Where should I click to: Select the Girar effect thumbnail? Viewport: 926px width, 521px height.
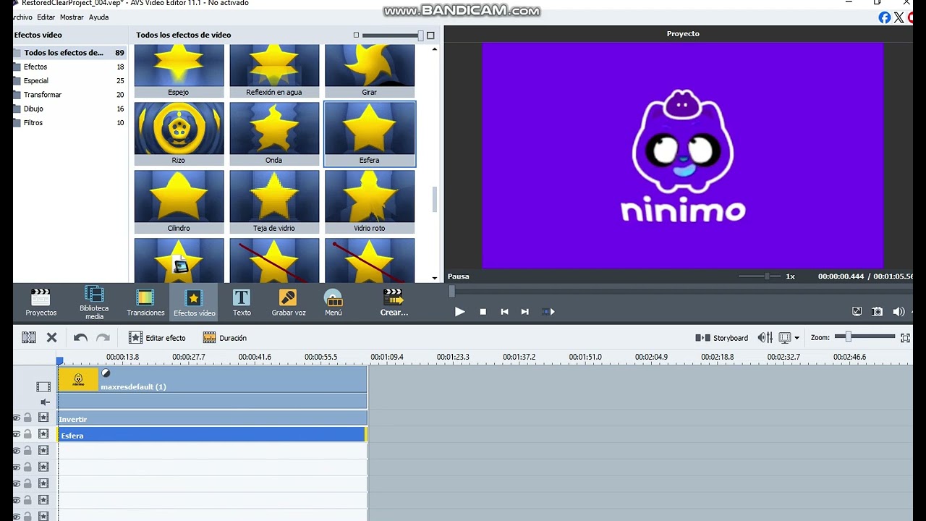pos(370,71)
